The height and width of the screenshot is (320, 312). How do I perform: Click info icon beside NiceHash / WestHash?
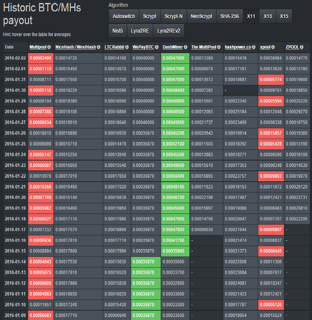click(98, 47)
